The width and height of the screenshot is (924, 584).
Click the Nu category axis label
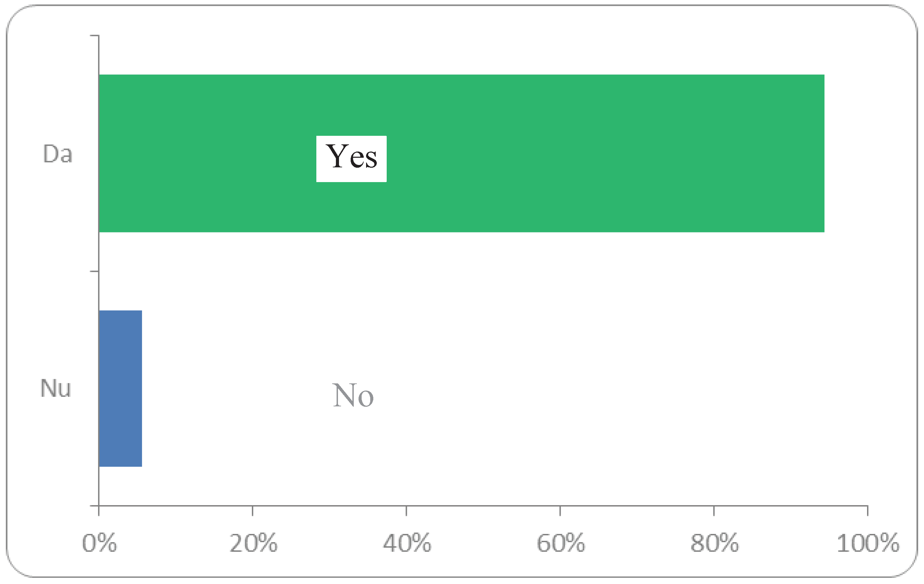click(56, 389)
